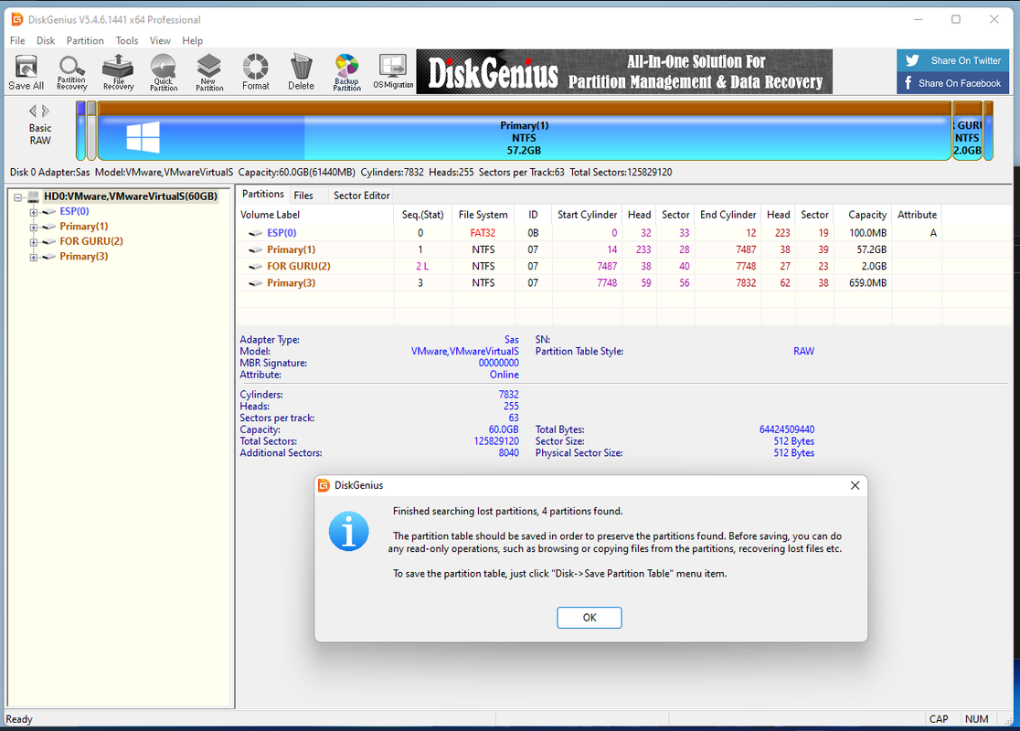This screenshot has height=731, width=1020.
Task: Click drive icon beside FOR GURU(2) in table
Action: click(x=256, y=266)
